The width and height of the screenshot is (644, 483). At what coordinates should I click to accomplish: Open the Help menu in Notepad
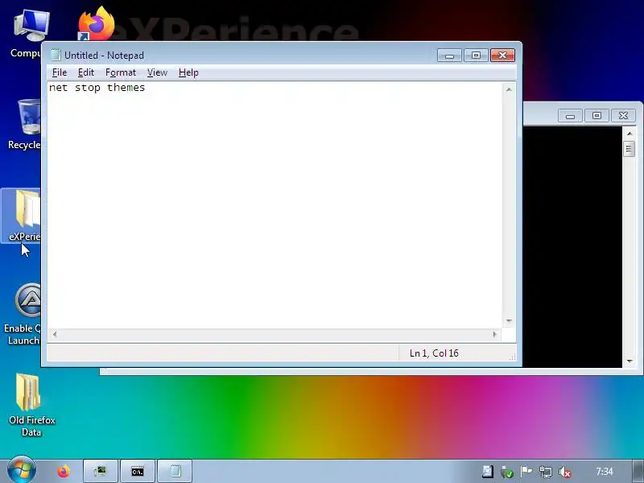188,72
